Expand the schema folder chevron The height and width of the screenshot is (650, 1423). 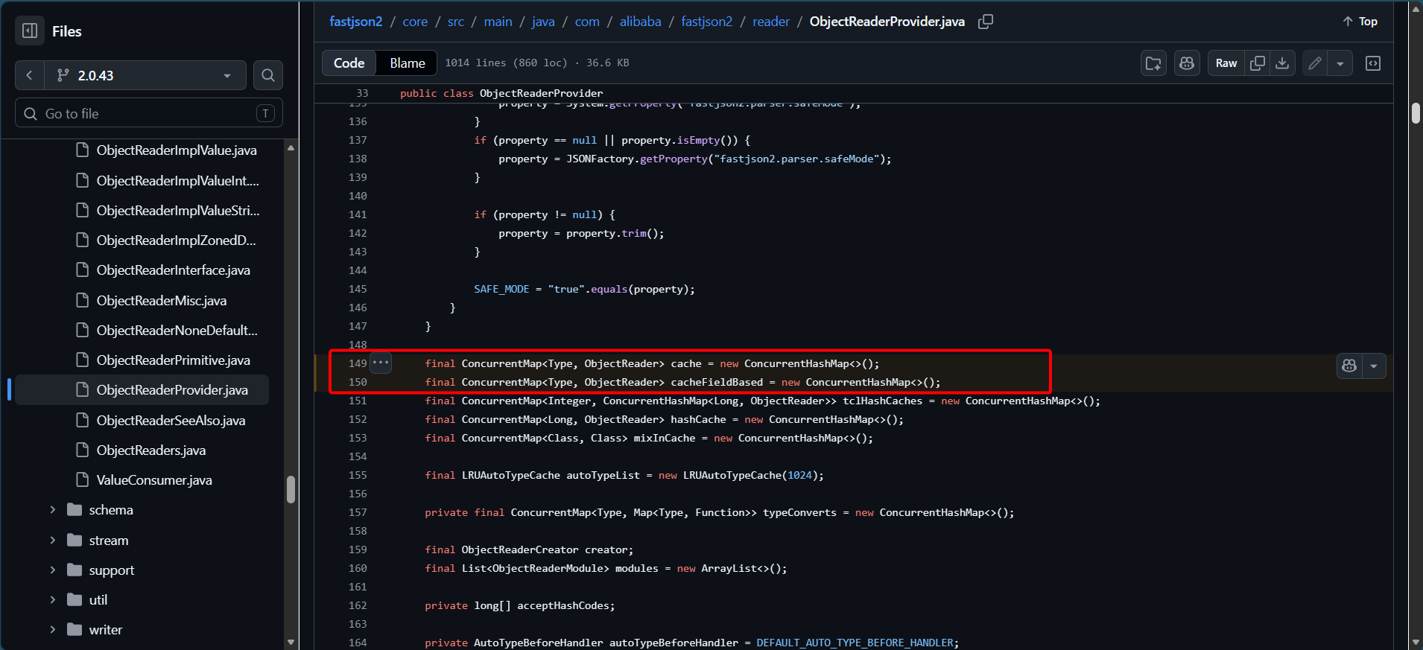point(53,509)
